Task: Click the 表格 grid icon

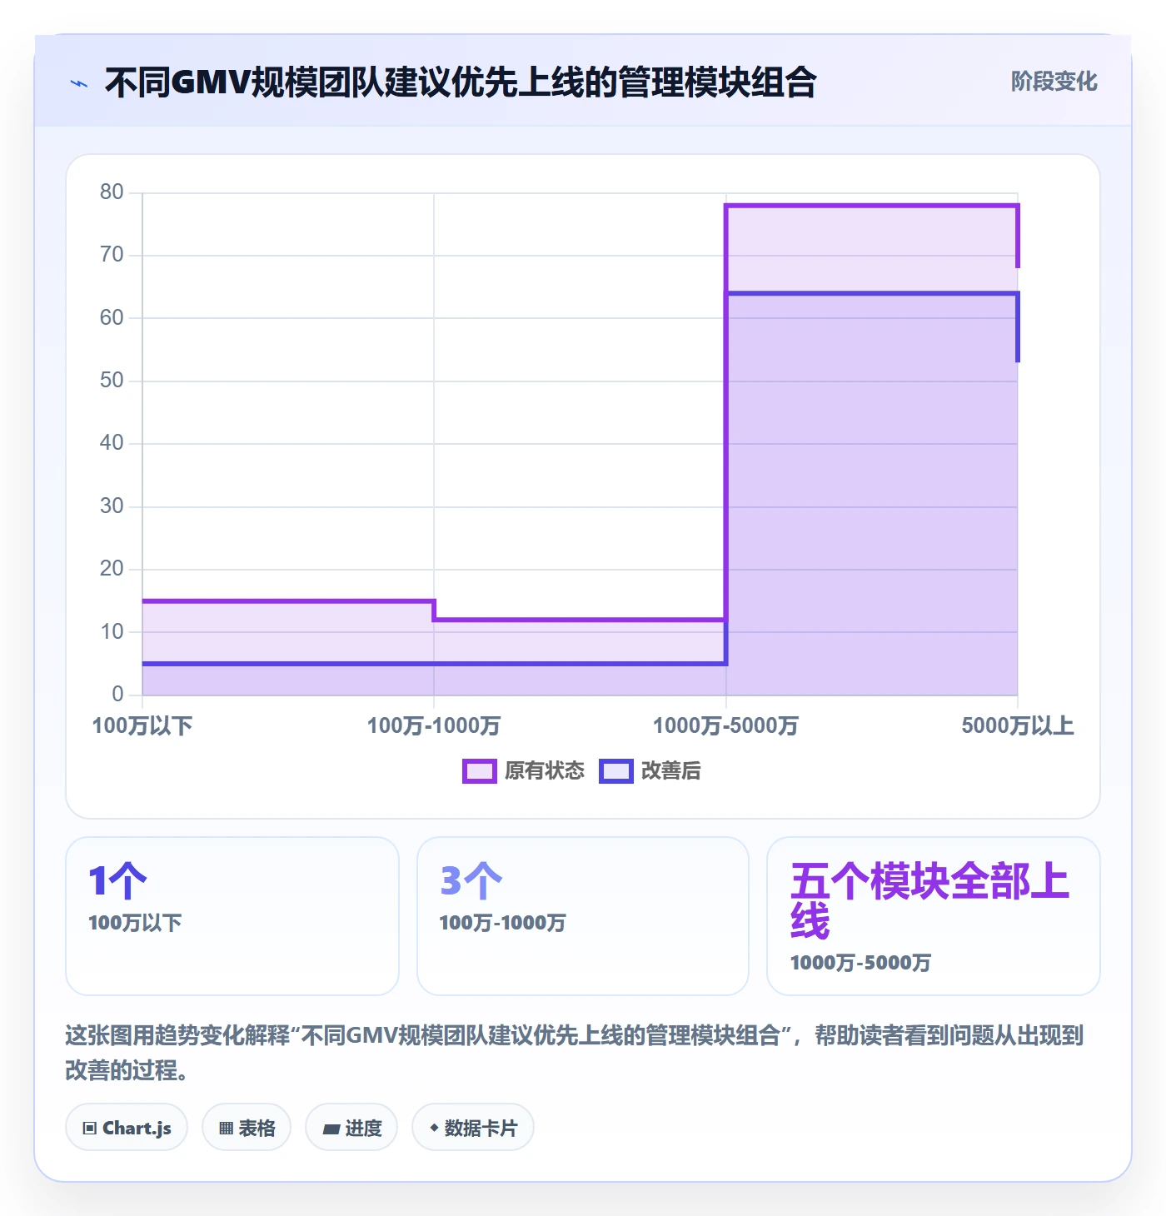Action: point(227,1129)
